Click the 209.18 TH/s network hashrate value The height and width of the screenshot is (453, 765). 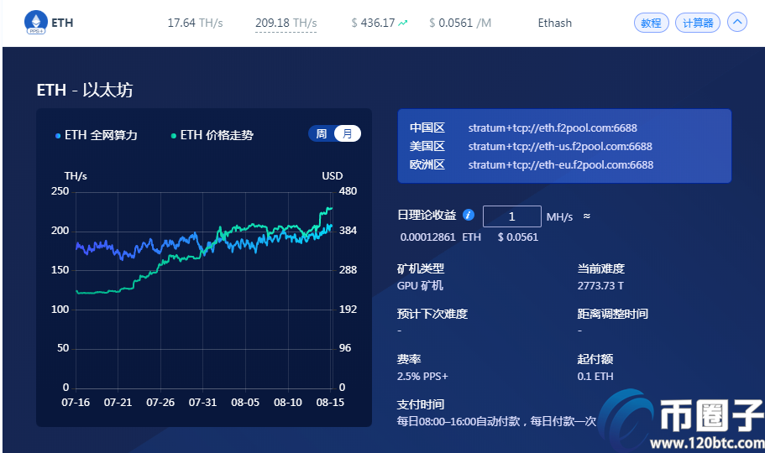tap(286, 23)
